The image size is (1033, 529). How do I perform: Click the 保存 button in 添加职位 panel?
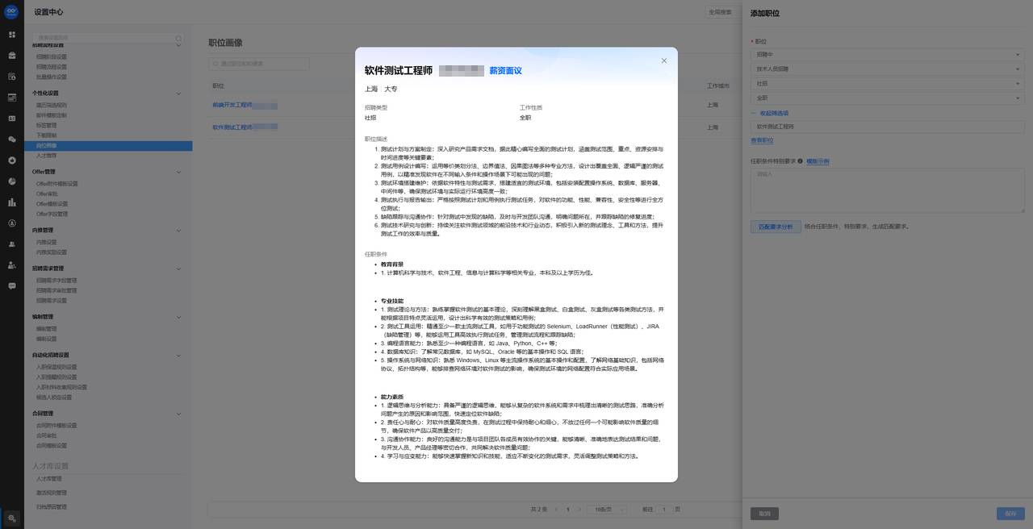1010,514
